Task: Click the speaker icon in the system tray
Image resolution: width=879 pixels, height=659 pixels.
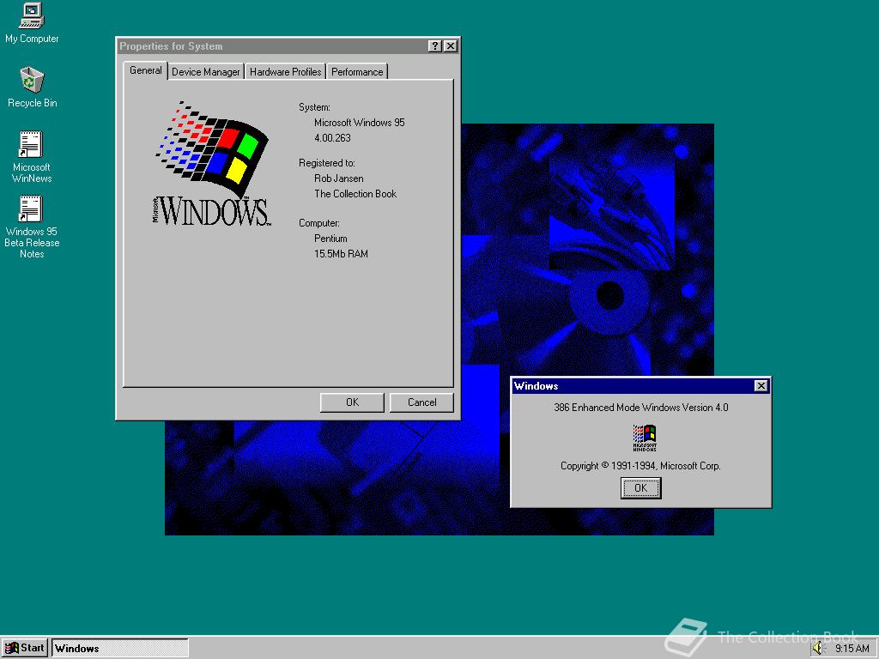Action: pos(815,648)
